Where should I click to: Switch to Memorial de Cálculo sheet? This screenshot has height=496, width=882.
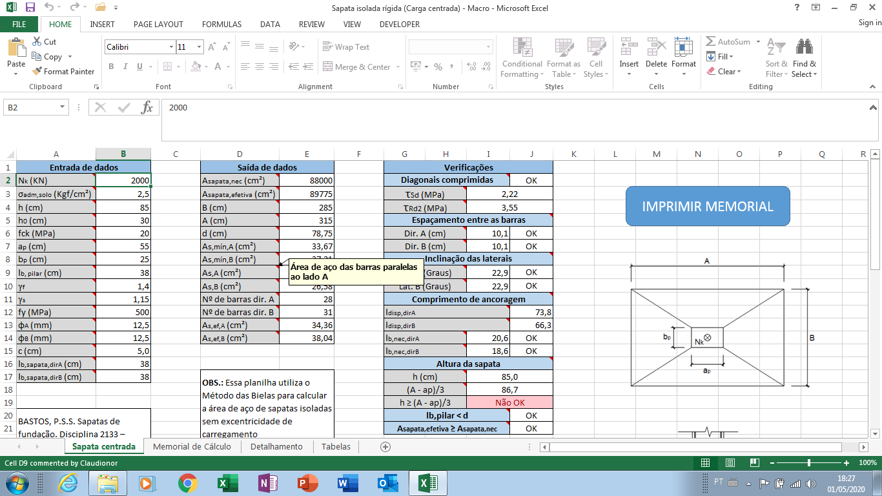[x=192, y=446]
